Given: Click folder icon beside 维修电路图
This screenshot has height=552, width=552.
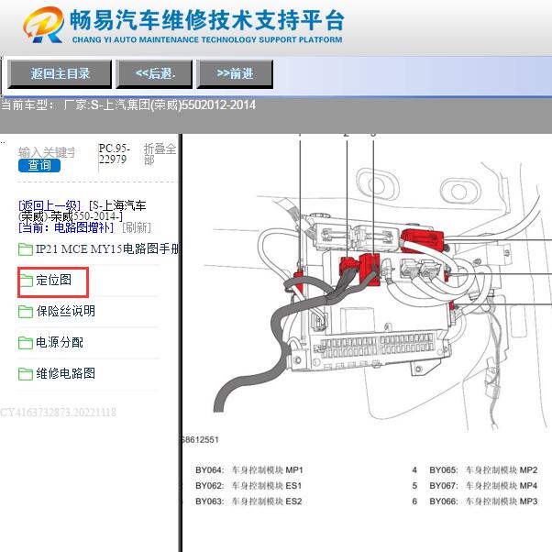Looking at the screenshot, I should [x=26, y=373].
